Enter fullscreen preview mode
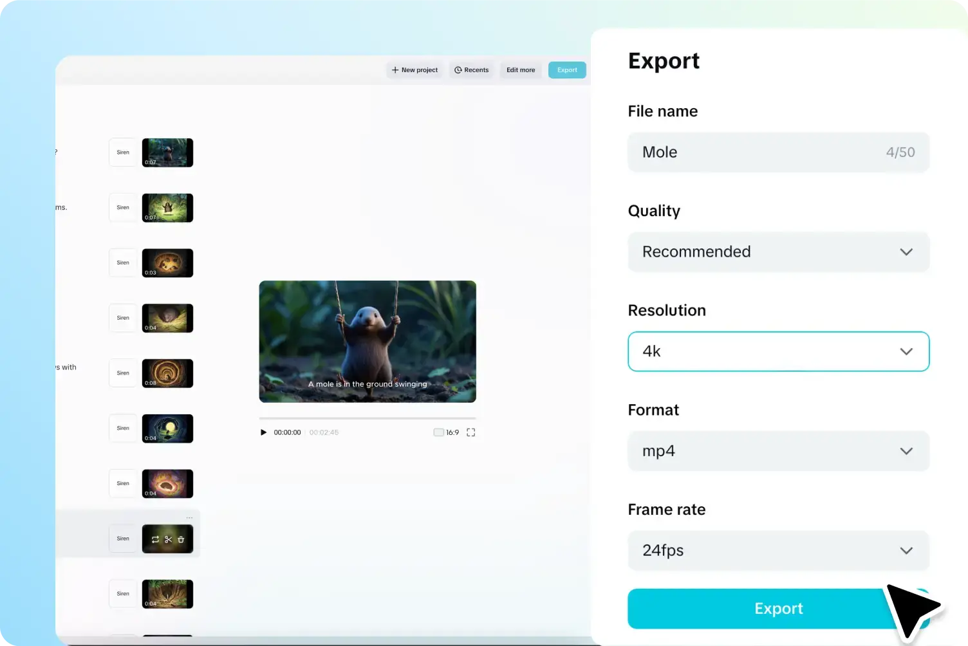 click(x=470, y=432)
